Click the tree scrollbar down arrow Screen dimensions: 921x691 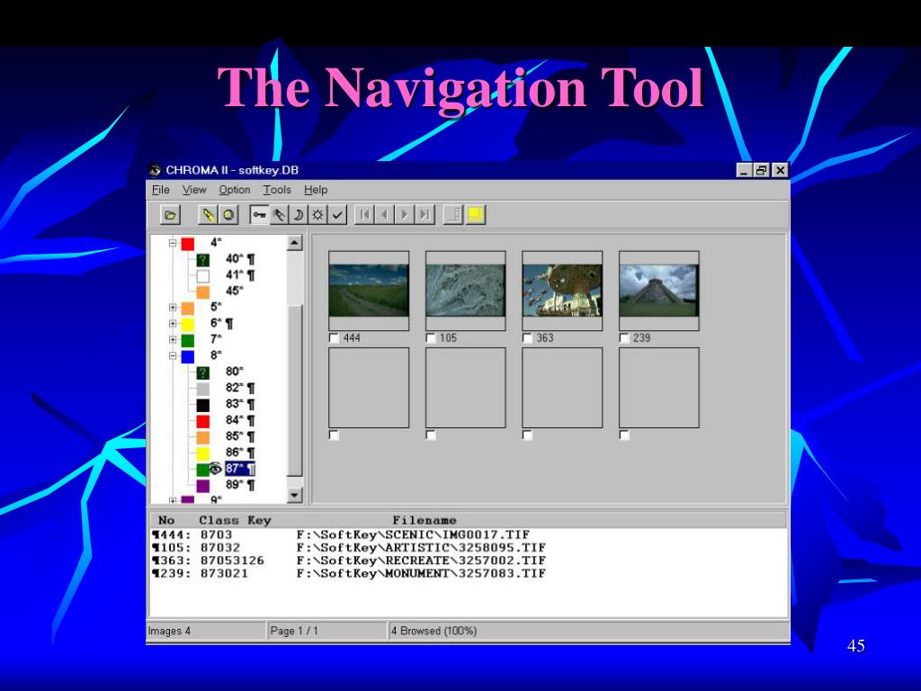tap(295, 496)
